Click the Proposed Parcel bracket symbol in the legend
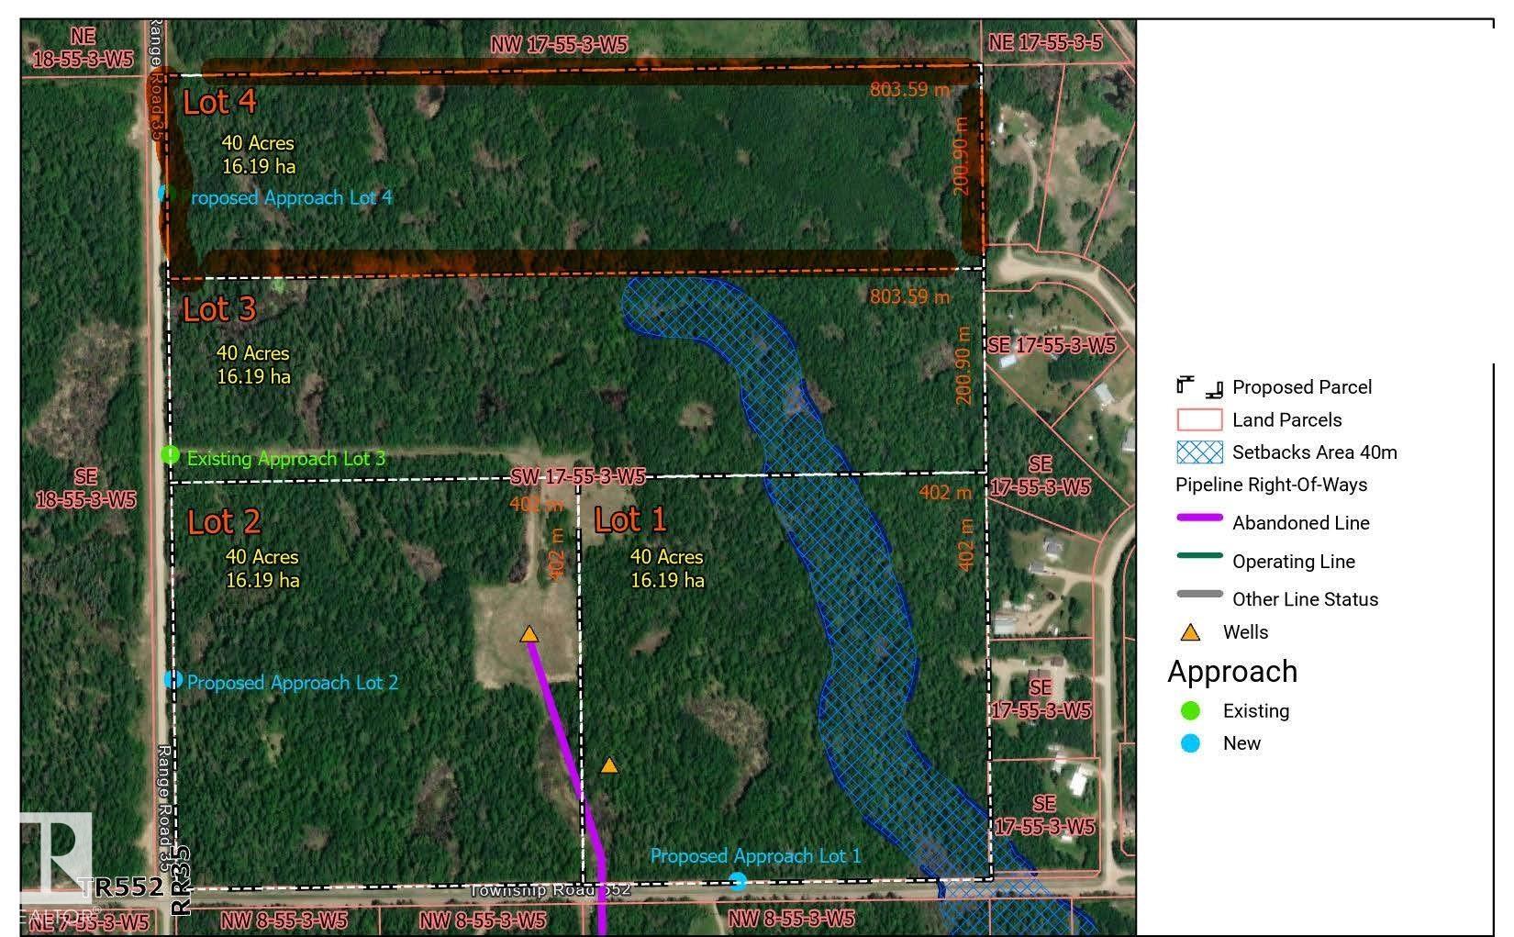 click(1199, 387)
